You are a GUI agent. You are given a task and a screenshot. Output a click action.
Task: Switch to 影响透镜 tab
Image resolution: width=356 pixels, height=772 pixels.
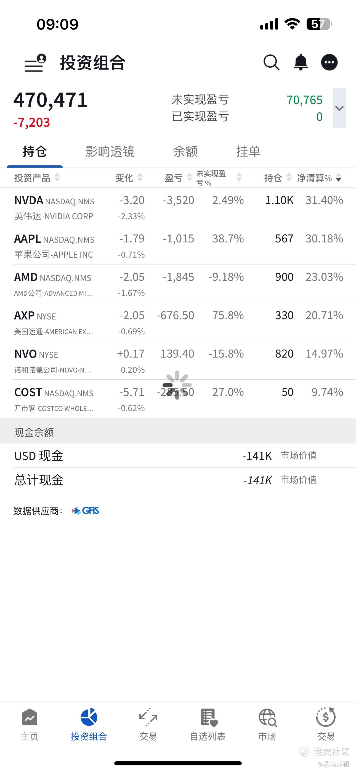(x=110, y=152)
